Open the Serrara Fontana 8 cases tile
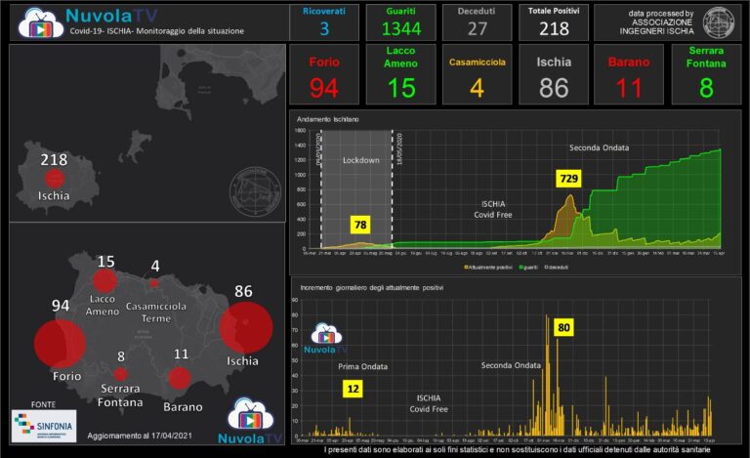The height and width of the screenshot is (458, 750). (x=706, y=75)
